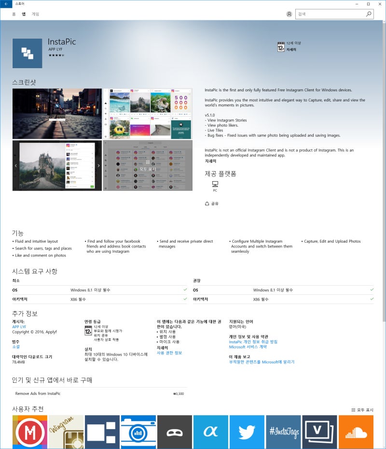This screenshot has height=449, width=386.
Task: Go back using the Store back arrow
Action: [x=6, y=4]
